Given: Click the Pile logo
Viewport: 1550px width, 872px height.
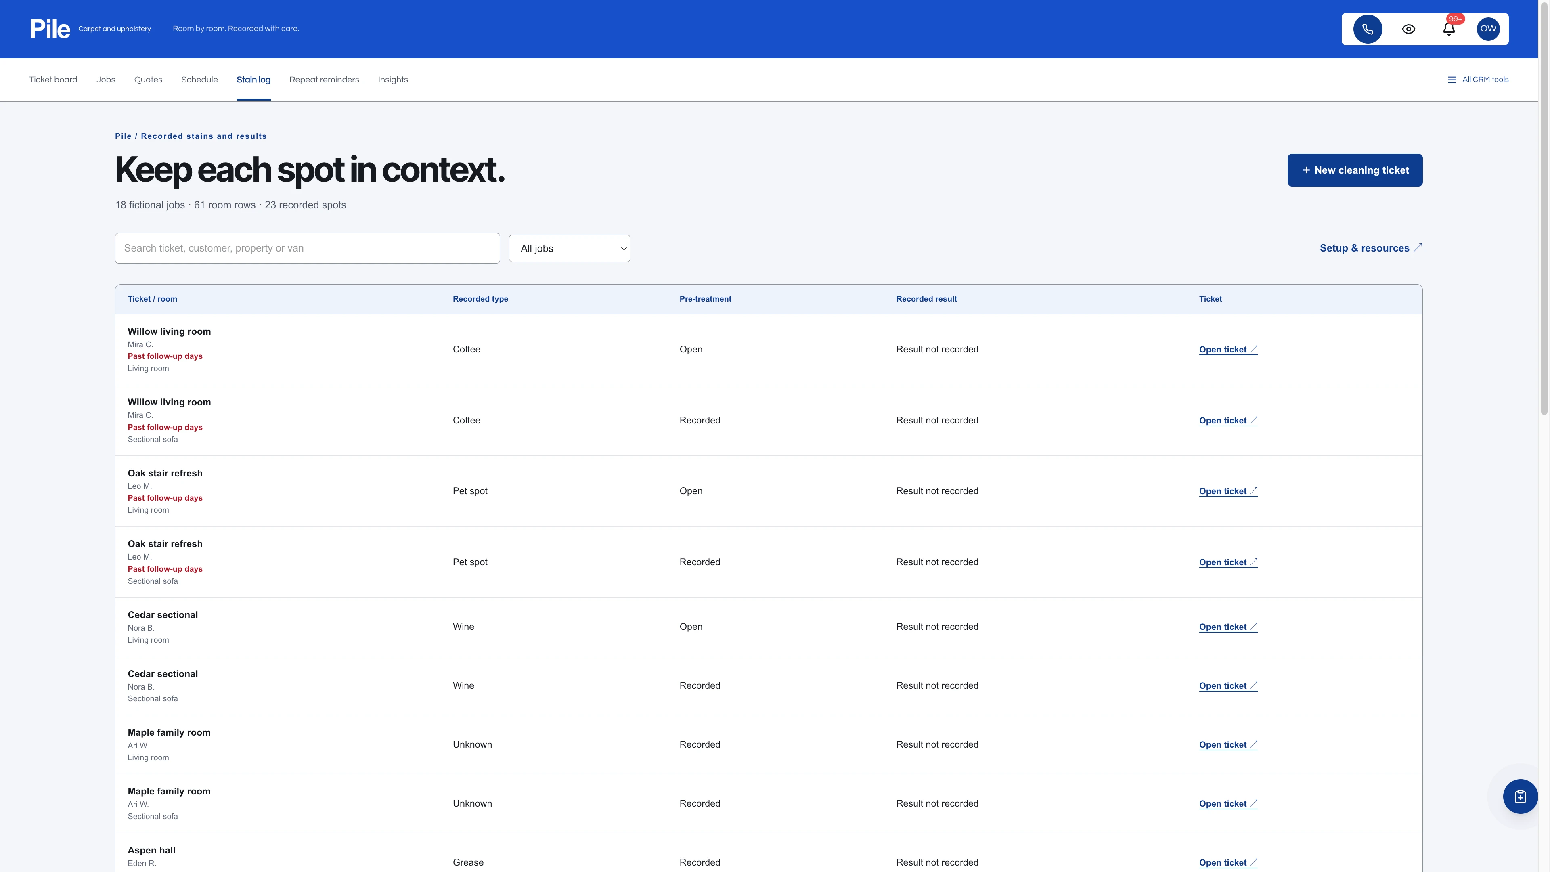Looking at the screenshot, I should tap(50, 29).
